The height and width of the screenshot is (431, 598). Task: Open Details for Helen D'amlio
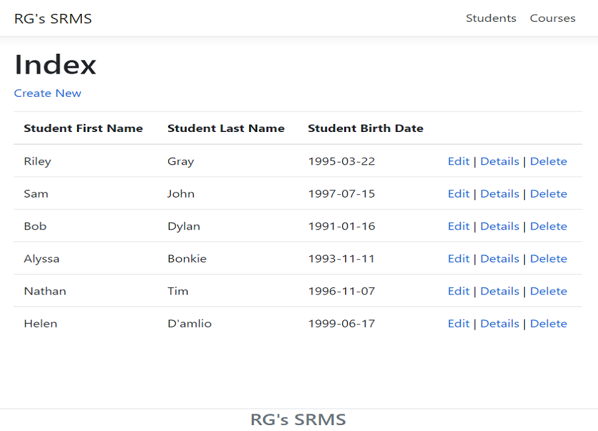point(500,324)
